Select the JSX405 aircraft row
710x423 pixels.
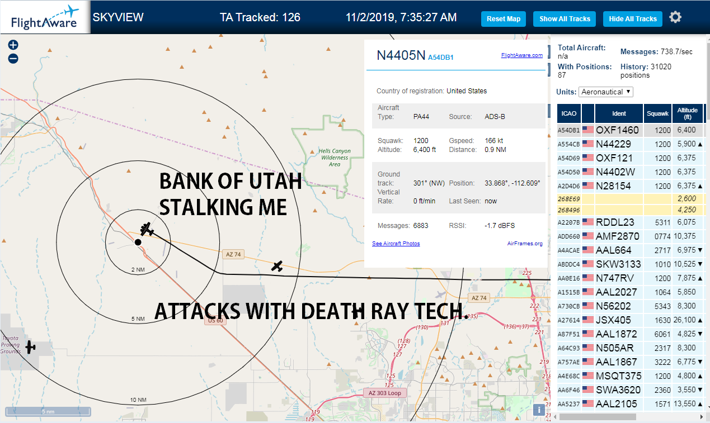[x=631, y=320]
